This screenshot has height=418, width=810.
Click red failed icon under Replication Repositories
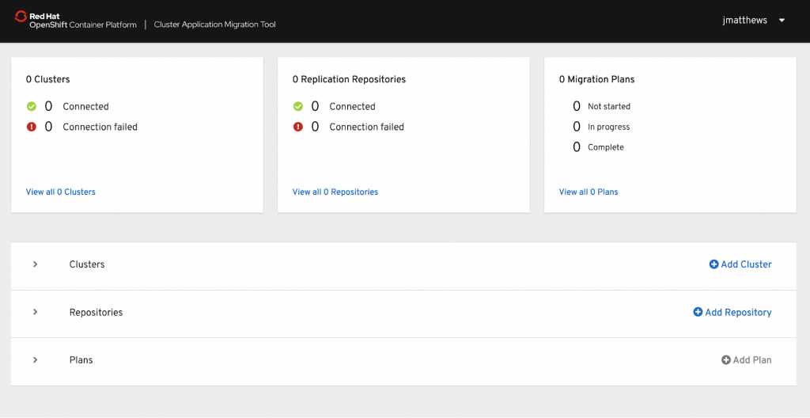point(298,127)
